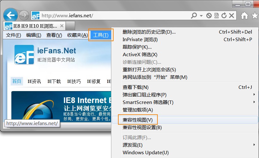Choose 重新打开上次浏览会话(S)
This screenshot has width=259, height=158.
(x=185, y=70)
